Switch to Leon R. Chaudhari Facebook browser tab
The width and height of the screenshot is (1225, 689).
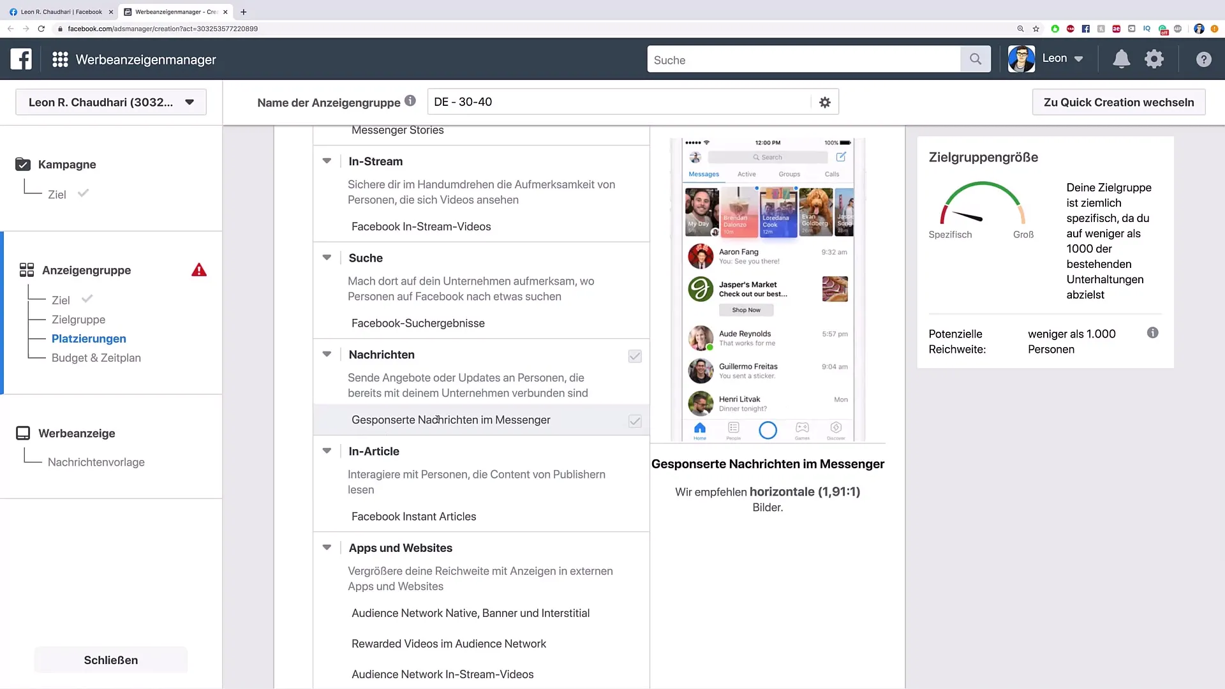(x=61, y=11)
